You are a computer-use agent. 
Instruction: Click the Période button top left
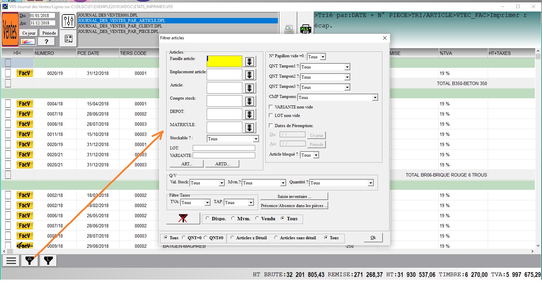pyautogui.click(x=49, y=33)
